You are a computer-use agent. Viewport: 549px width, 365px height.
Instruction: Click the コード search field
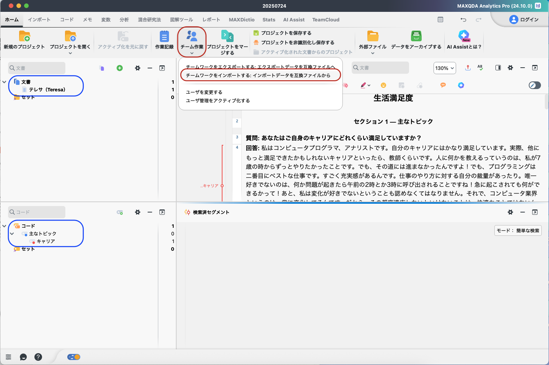37,212
